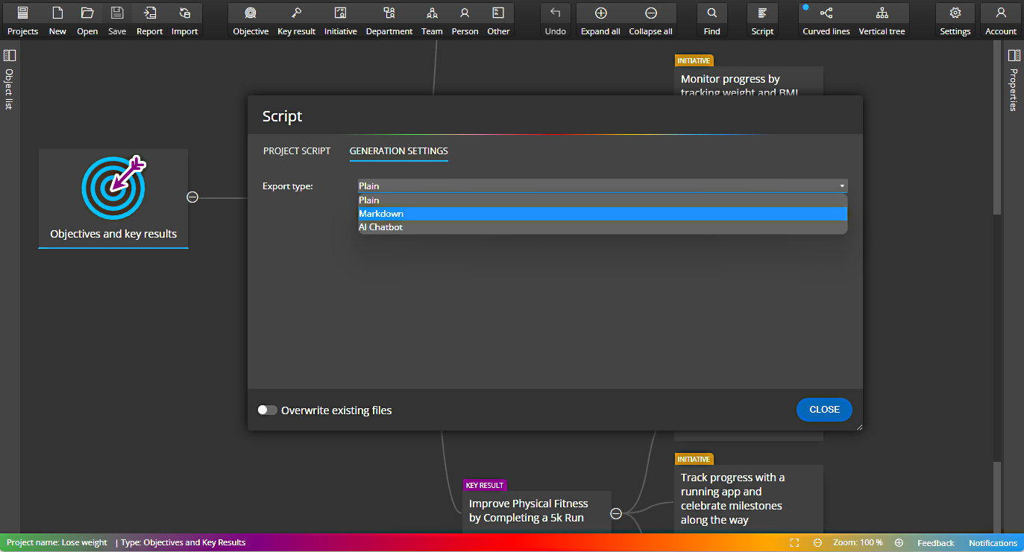This screenshot has width=1024, height=552.
Task: Click the Type: Objectives and Key Results text
Action: (183, 543)
